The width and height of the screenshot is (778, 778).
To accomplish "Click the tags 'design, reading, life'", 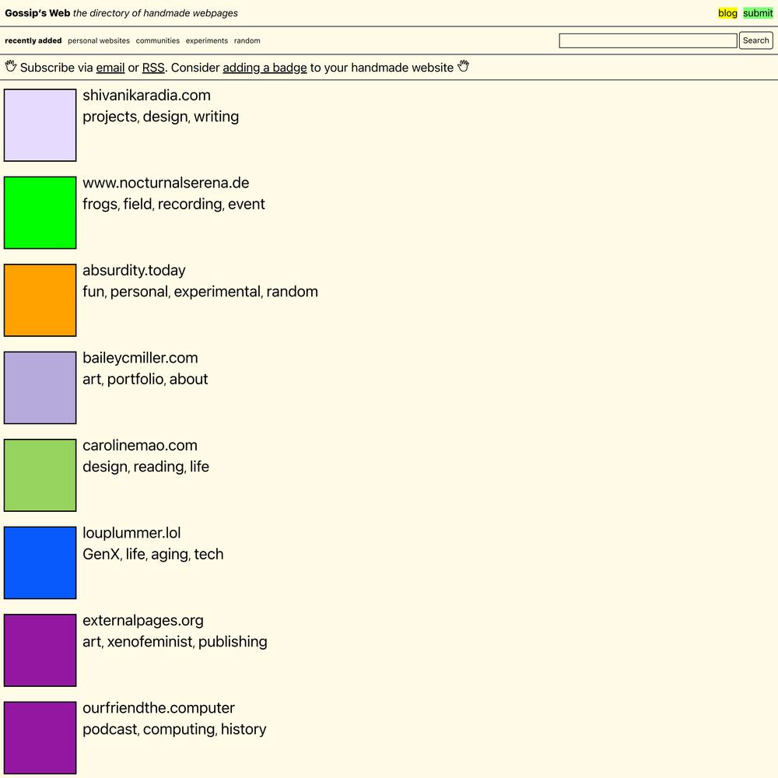I will pyautogui.click(x=146, y=467).
